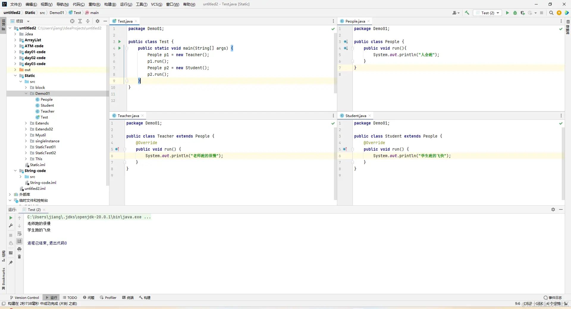Clear the console output with the trash icon

(19, 256)
